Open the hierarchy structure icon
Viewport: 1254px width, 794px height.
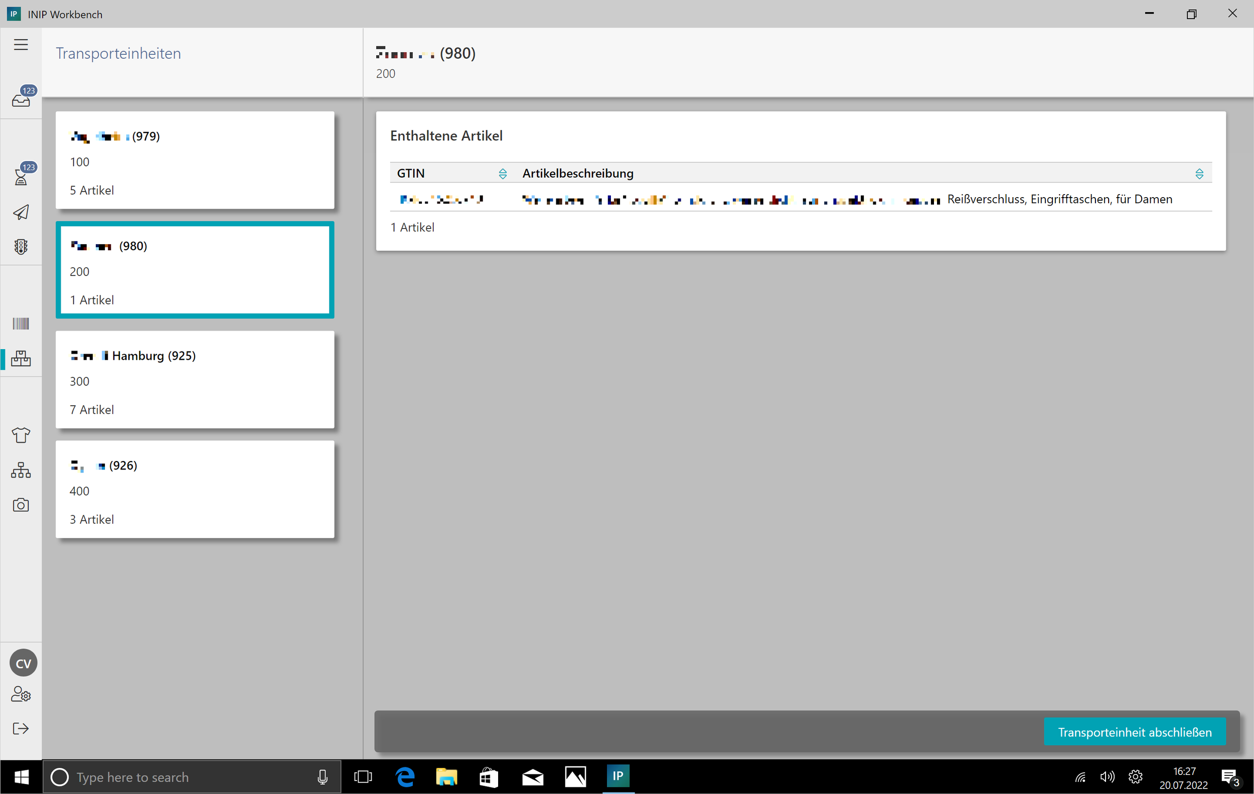point(21,470)
